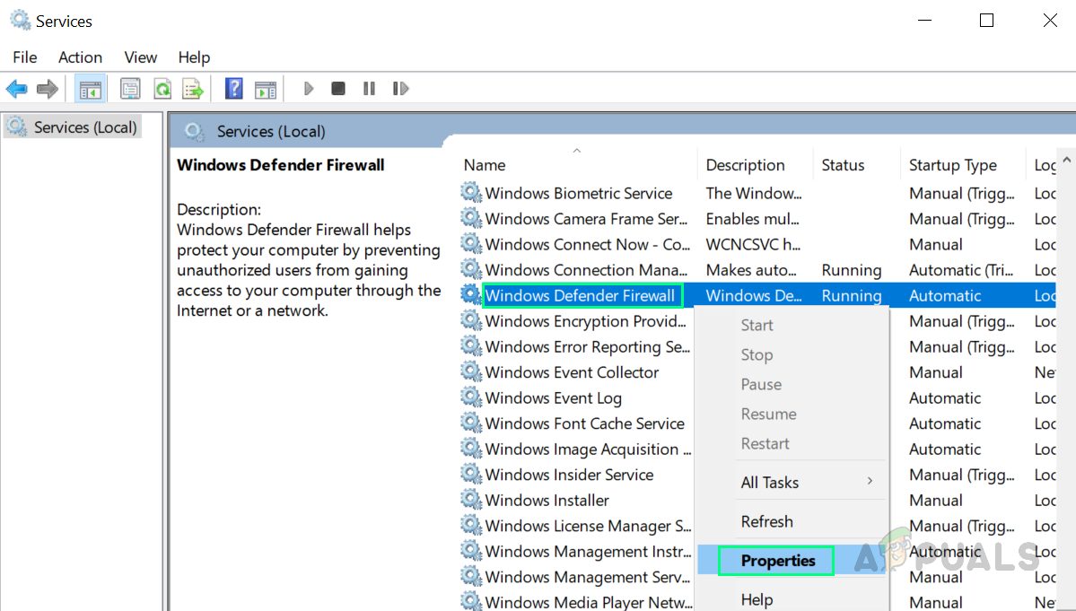Click gear icon of Windows Encryption Provider
Screen dimensions: 1076x611
[471, 320]
